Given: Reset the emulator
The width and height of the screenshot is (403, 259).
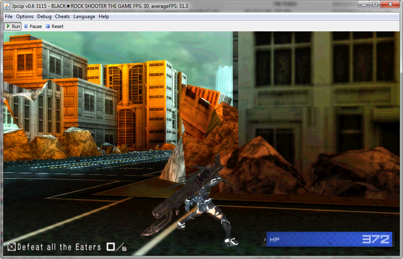Looking at the screenshot, I should [x=55, y=26].
